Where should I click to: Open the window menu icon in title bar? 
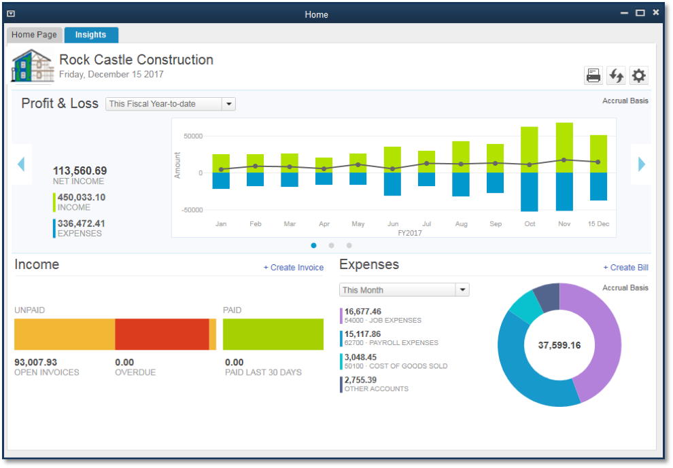(11, 14)
